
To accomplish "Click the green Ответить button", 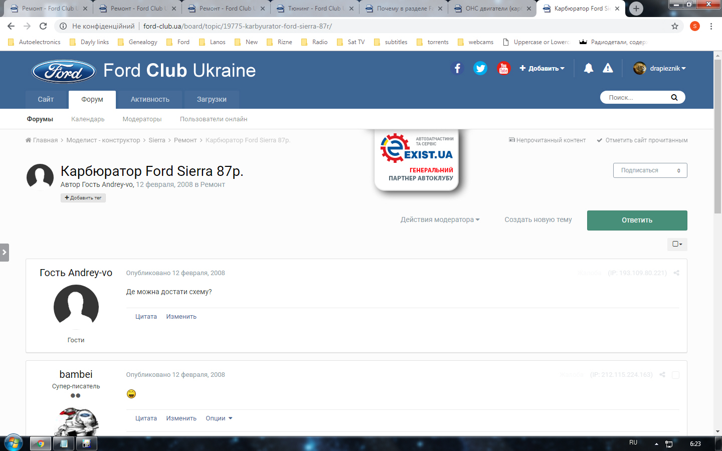I will pos(637,220).
